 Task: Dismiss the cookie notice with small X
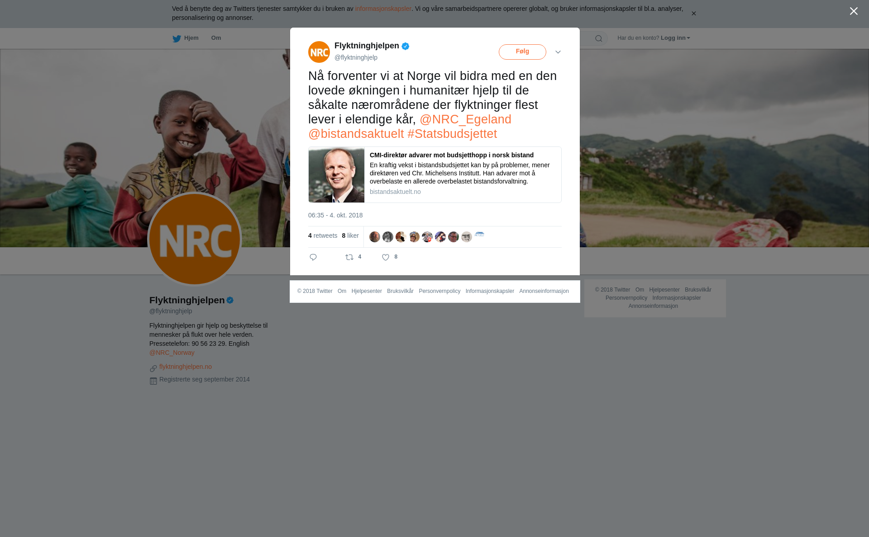(693, 14)
